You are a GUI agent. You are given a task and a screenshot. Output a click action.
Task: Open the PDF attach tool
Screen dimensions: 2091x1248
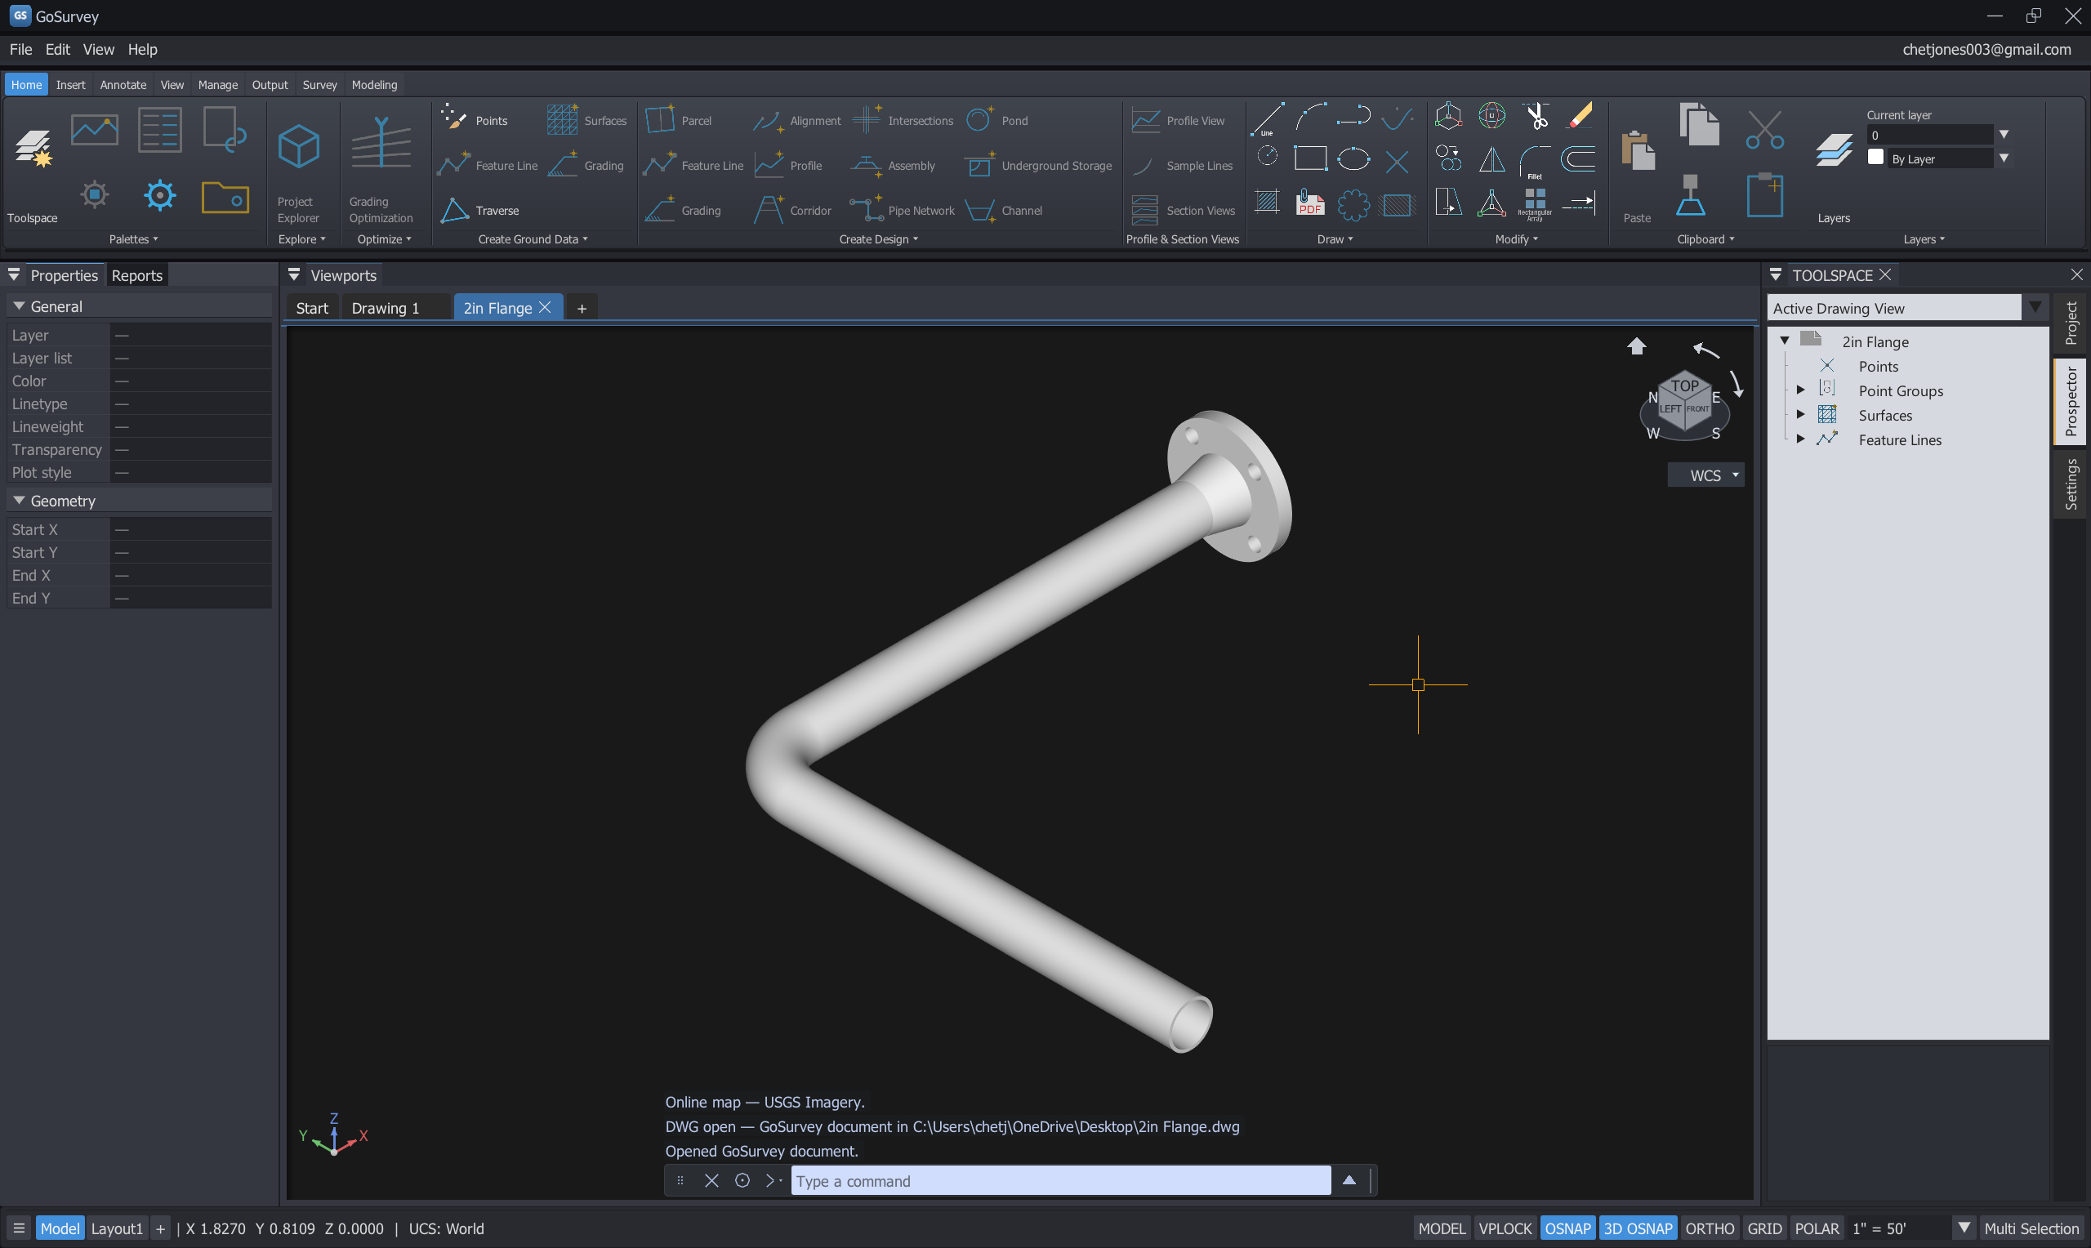click(1310, 202)
